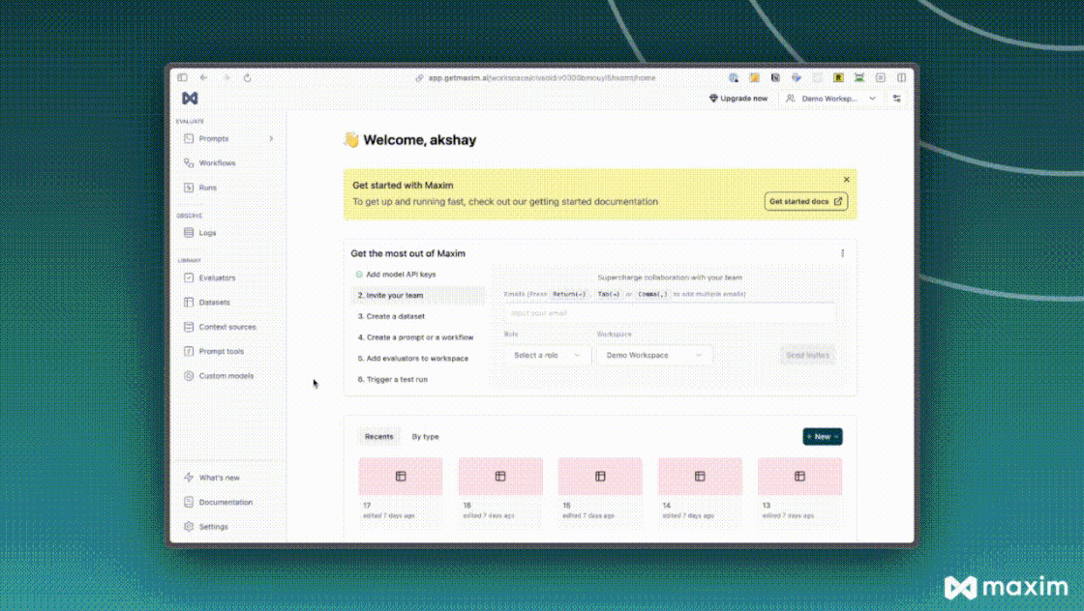
Task: Open recent item thumbnail 17
Action: pyautogui.click(x=401, y=477)
